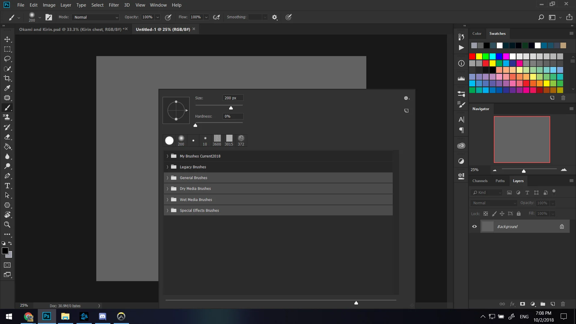This screenshot has width=576, height=324.
Task: Click the Add Layer Style fx button
Action: [513, 304]
